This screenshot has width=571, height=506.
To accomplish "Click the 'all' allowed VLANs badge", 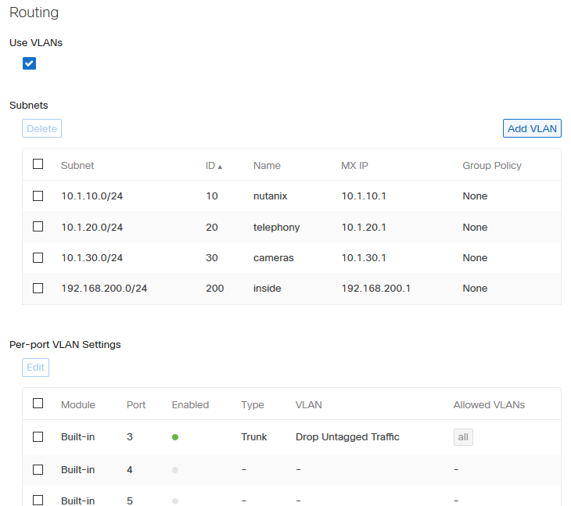I will (x=463, y=437).
